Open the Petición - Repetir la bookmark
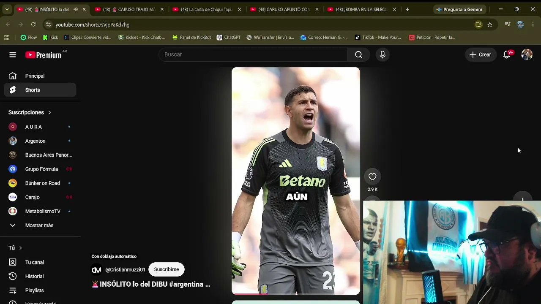This screenshot has height=304, width=541. pos(432,37)
